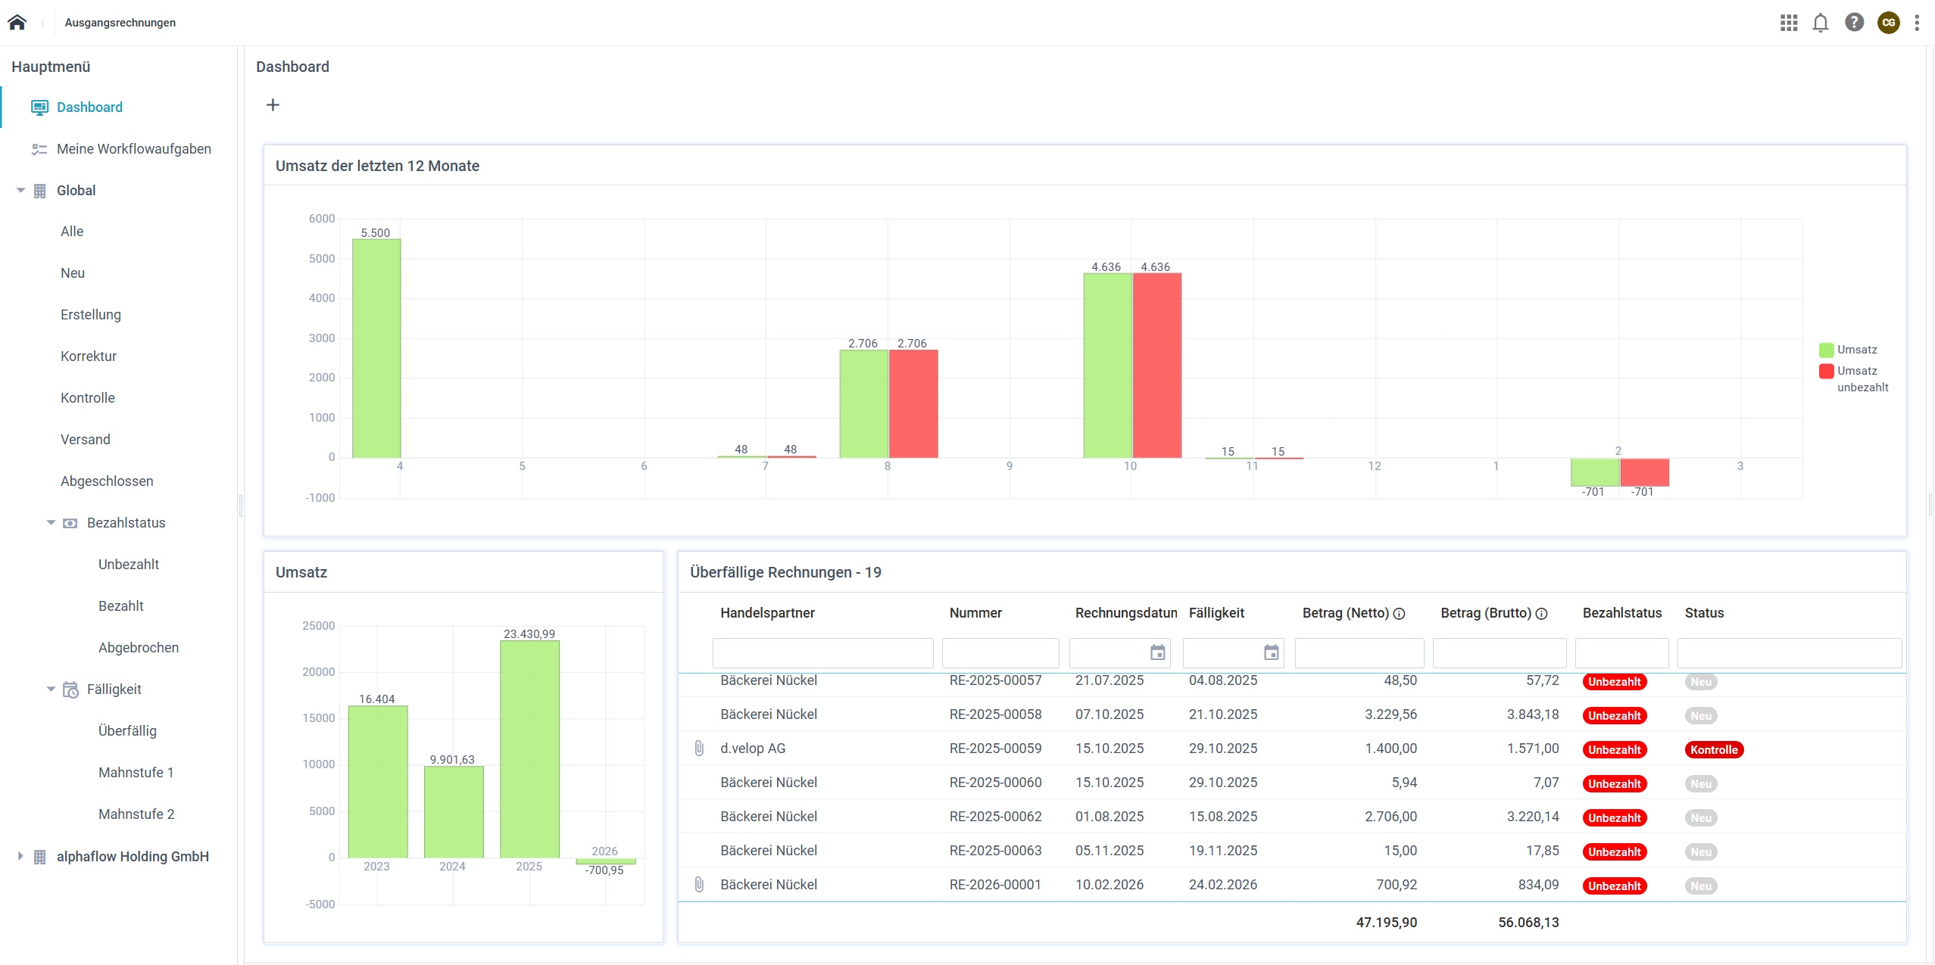The image size is (1935, 965).
Task: Open invoice RE-2025-00058 row
Action: [995, 714]
